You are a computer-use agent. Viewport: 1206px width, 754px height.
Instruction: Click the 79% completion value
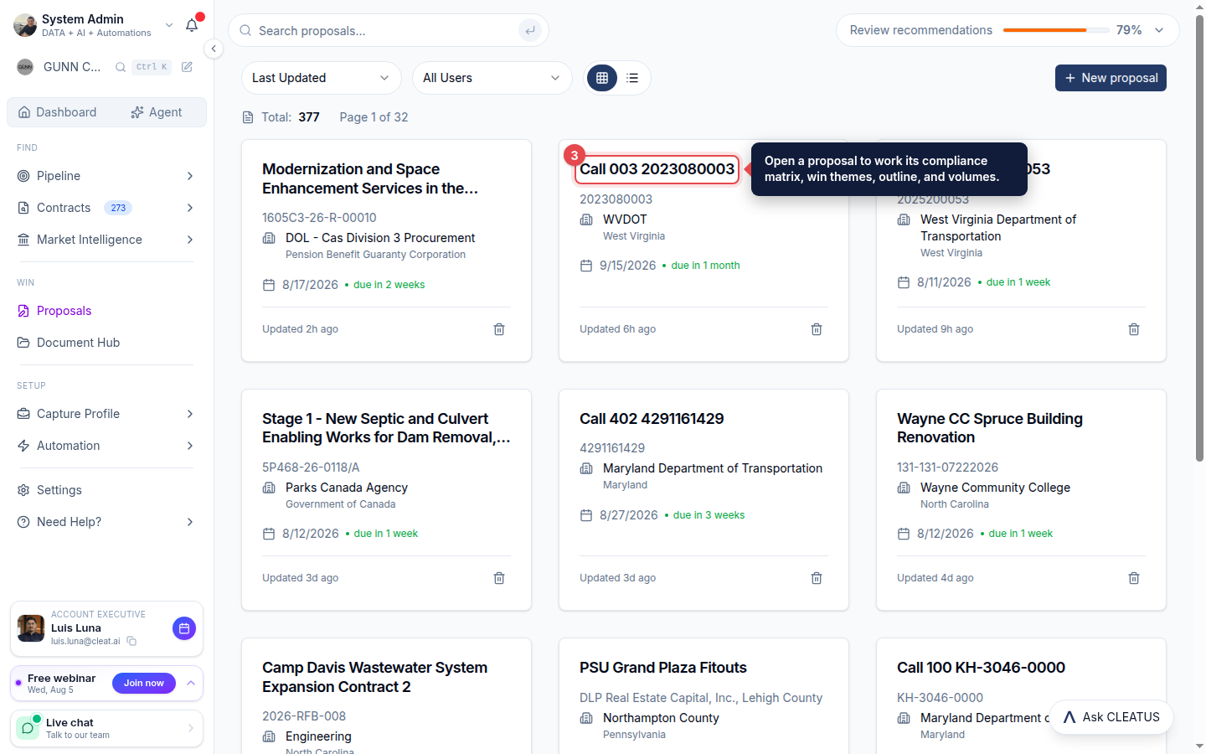pyautogui.click(x=1129, y=30)
